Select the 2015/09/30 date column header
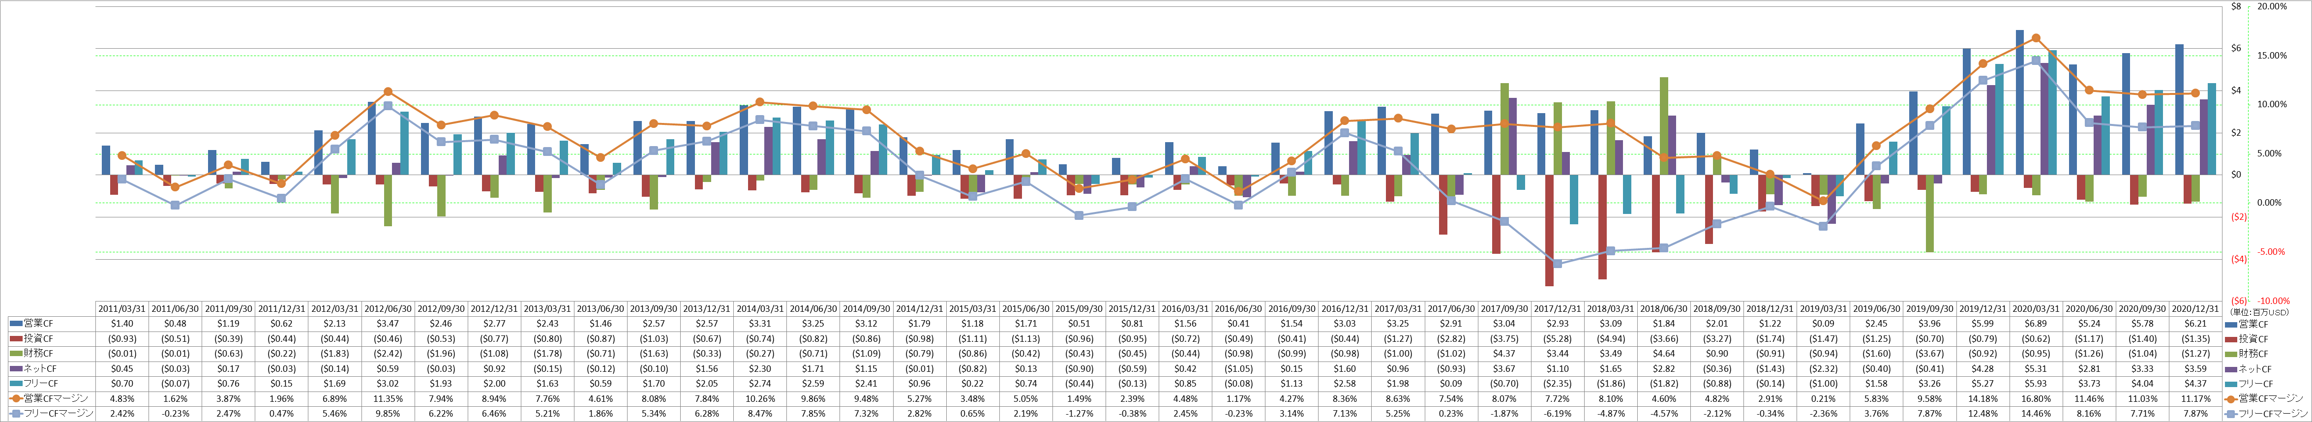The height and width of the screenshot is (422, 2312). [x=1080, y=308]
